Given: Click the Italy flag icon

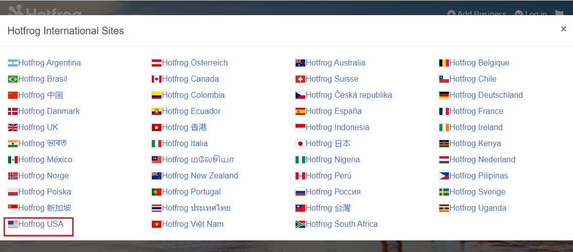Looking at the screenshot, I should (156, 144).
